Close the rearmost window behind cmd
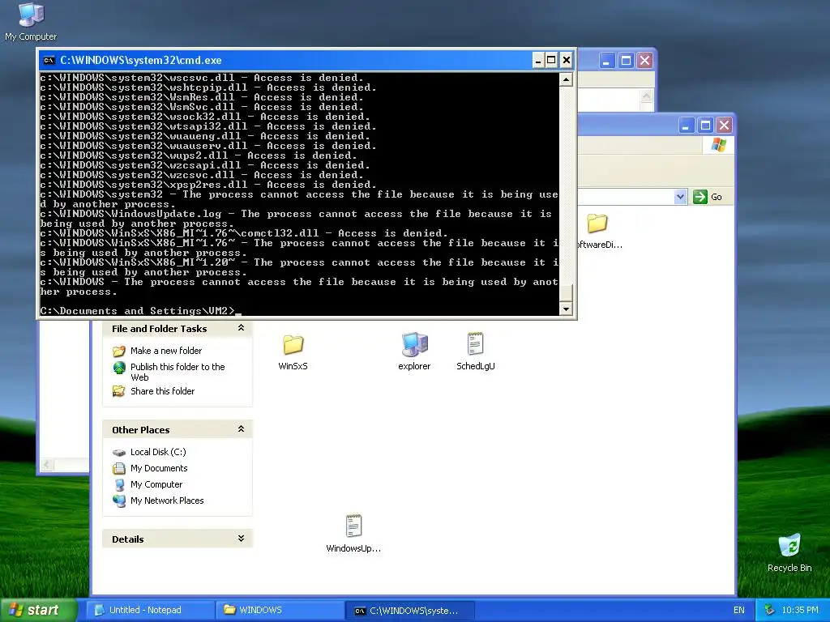Screen dimensions: 830x622 [644, 60]
